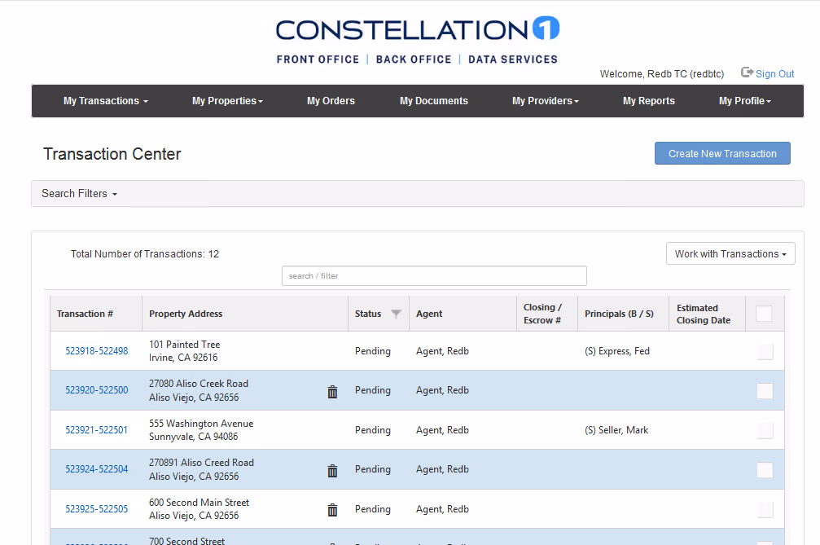Check the box for transaction 523918-522498
This screenshot has width=820, height=545.
pos(765,351)
